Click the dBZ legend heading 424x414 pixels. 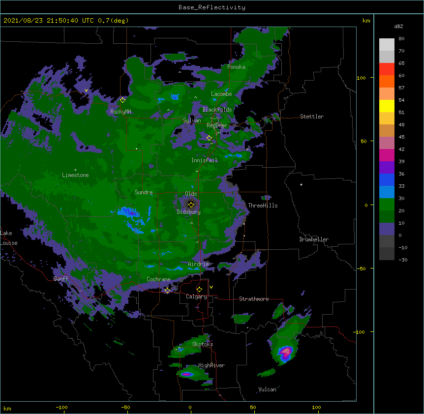pyautogui.click(x=398, y=26)
